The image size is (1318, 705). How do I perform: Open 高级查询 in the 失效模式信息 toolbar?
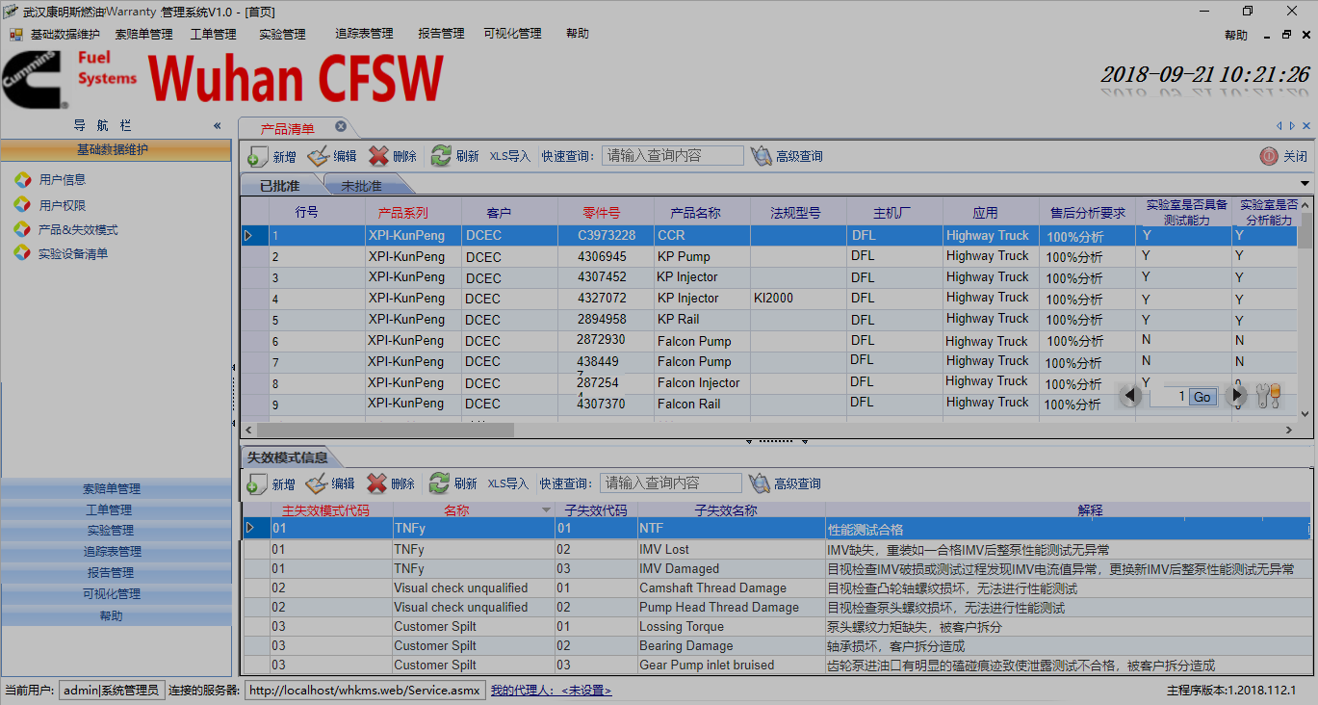pyautogui.click(x=785, y=483)
